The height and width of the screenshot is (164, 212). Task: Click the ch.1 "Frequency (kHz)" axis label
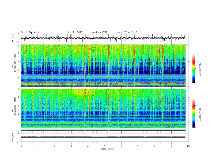click(x=15, y=62)
